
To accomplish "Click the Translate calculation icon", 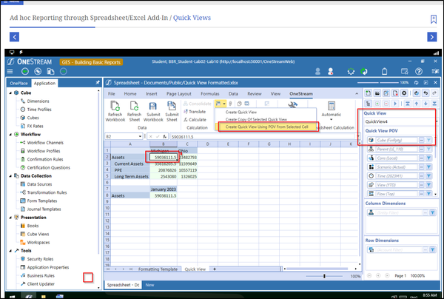I will (194, 110).
